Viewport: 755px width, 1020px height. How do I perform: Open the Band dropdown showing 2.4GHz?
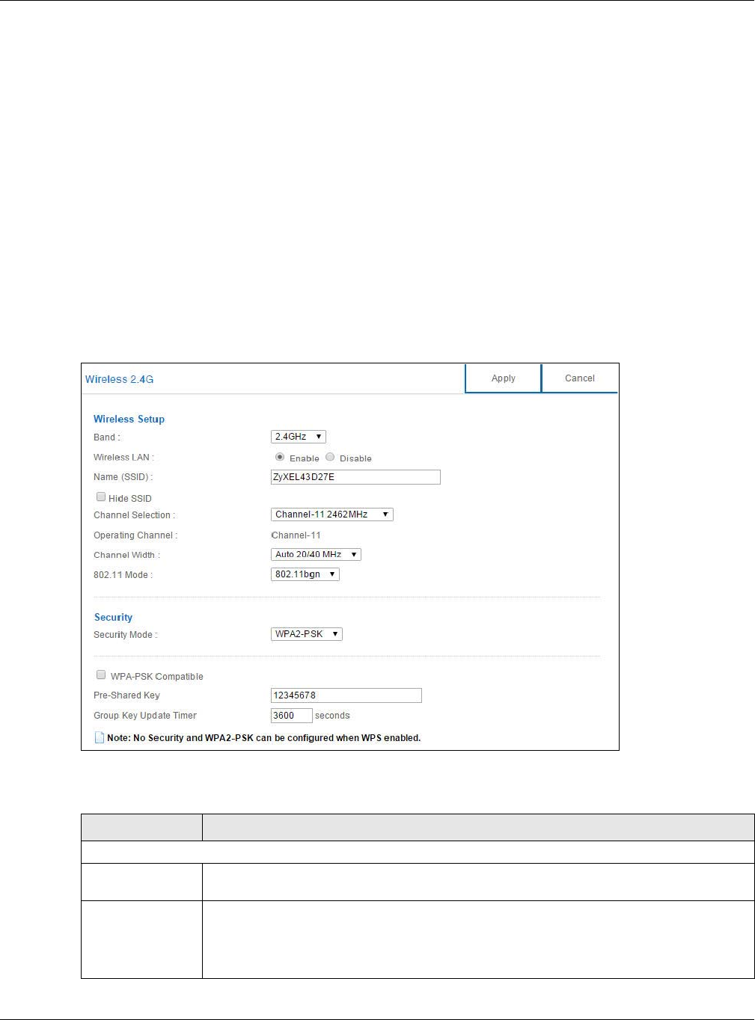tap(298, 437)
